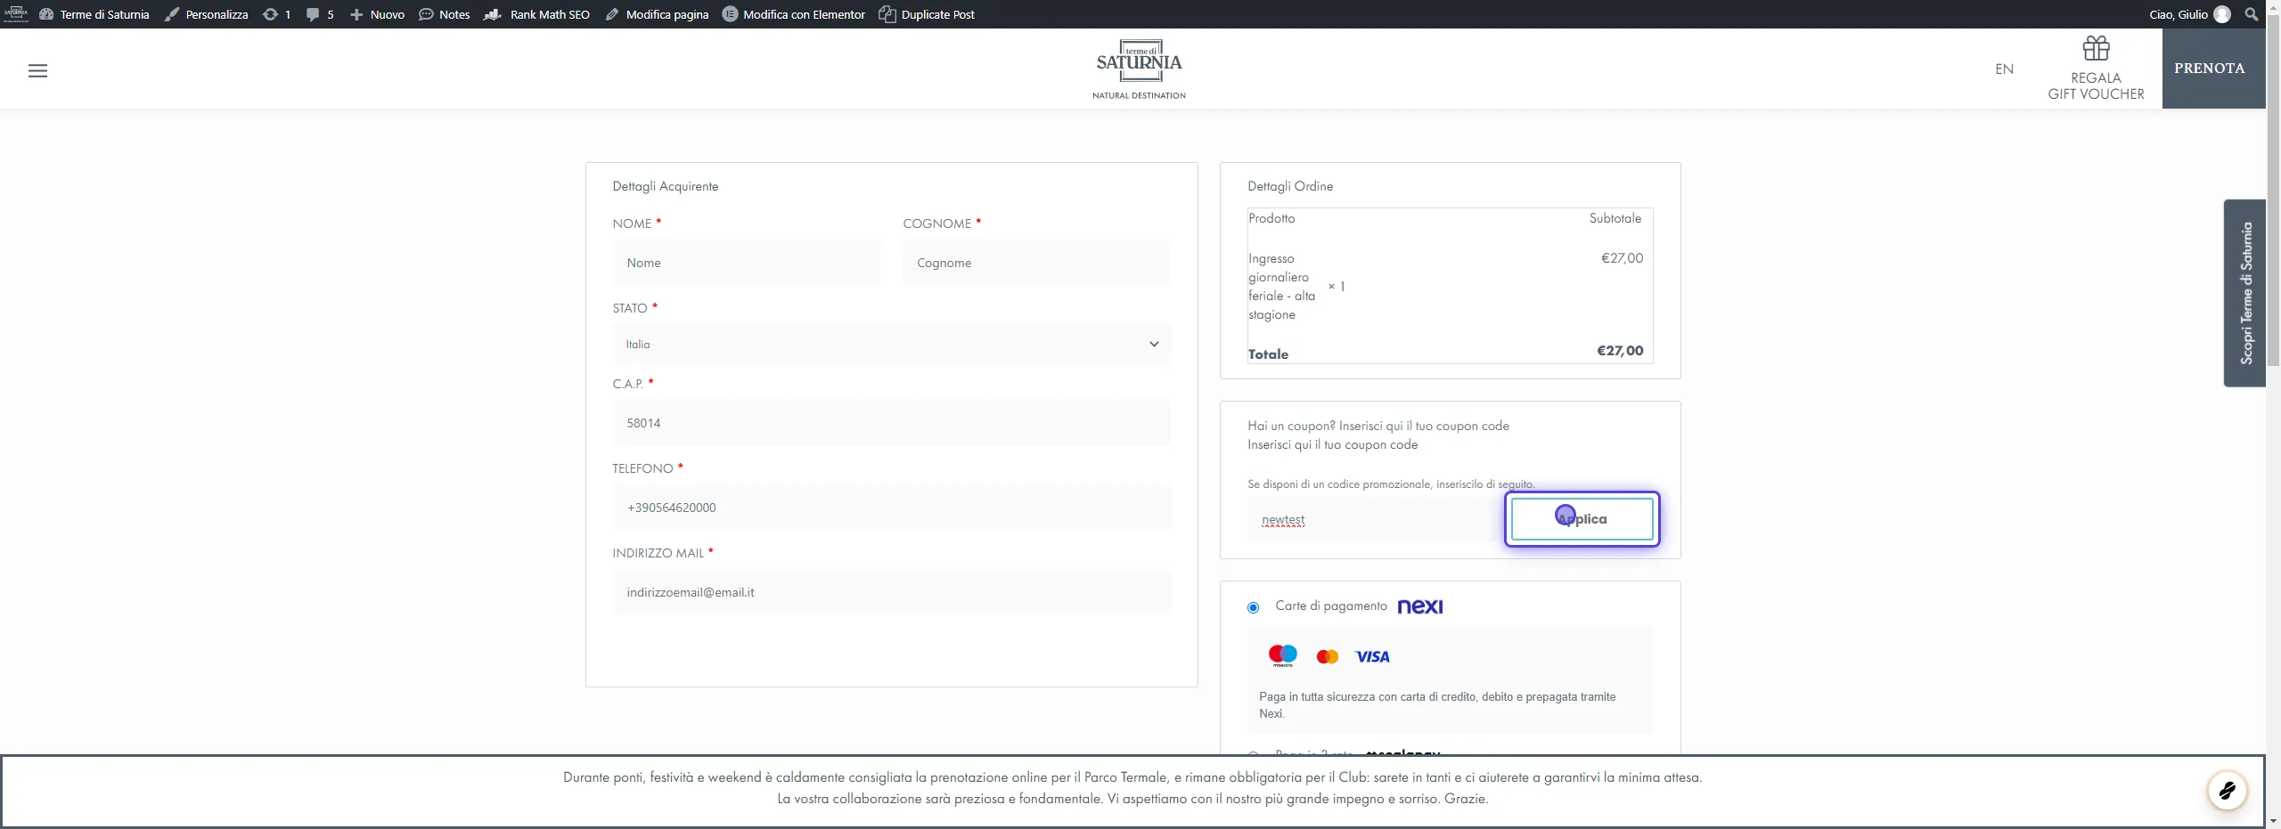Viewport: 2281px width, 829px height.
Task: Click Duplicate Post in the admin bar
Action: click(x=926, y=14)
